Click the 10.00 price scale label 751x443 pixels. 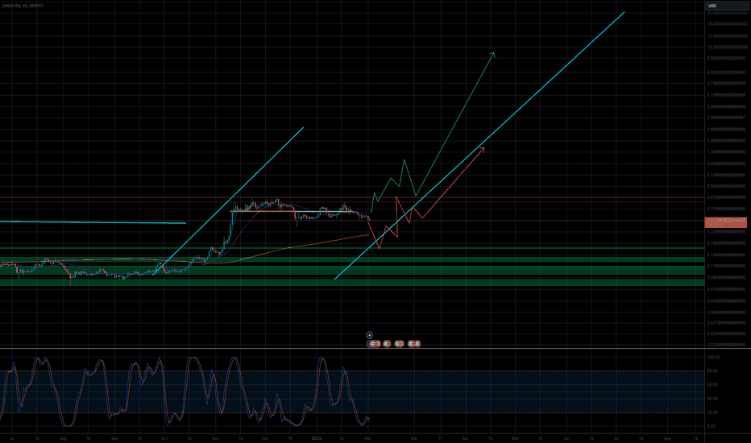click(727, 48)
